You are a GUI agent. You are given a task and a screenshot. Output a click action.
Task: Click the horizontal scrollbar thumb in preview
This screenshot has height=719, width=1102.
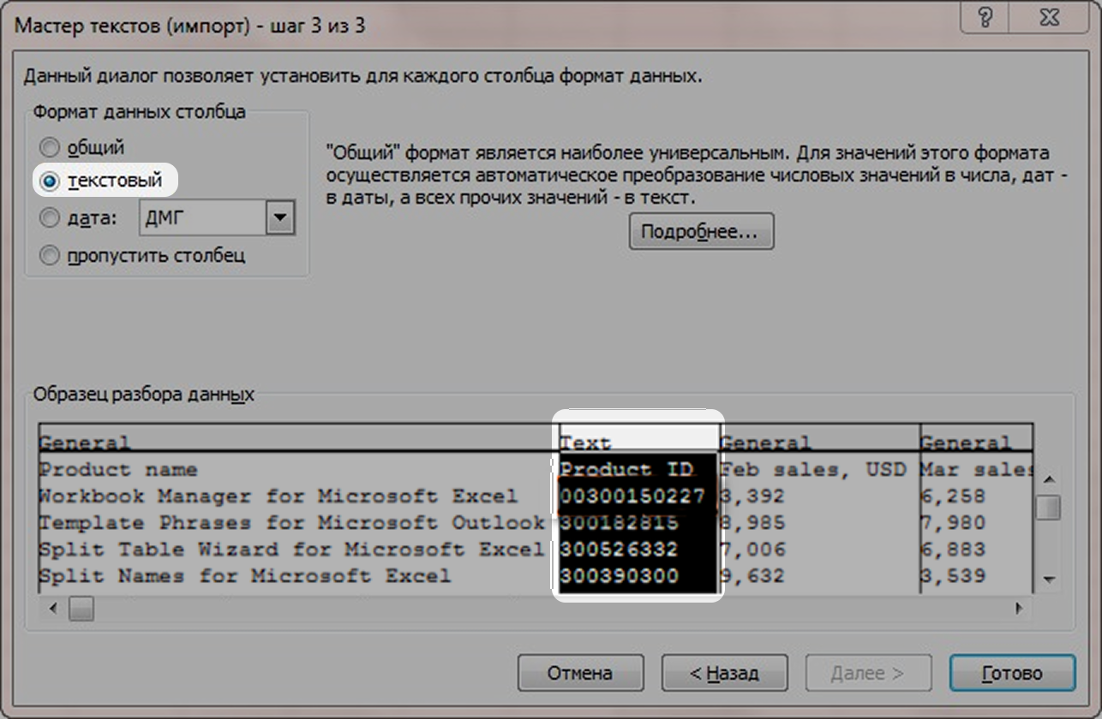coord(81,609)
